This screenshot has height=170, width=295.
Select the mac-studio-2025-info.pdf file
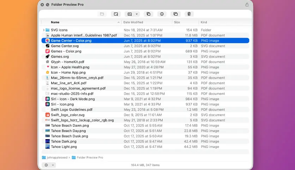tap(145, 94)
